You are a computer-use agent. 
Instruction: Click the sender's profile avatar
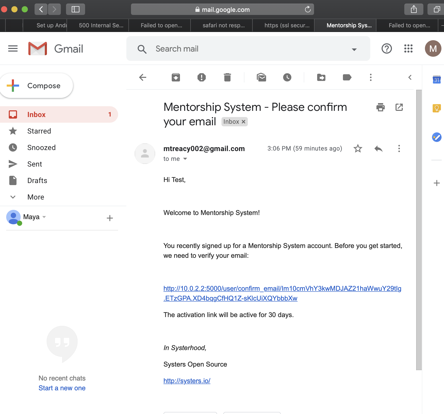coord(145,154)
